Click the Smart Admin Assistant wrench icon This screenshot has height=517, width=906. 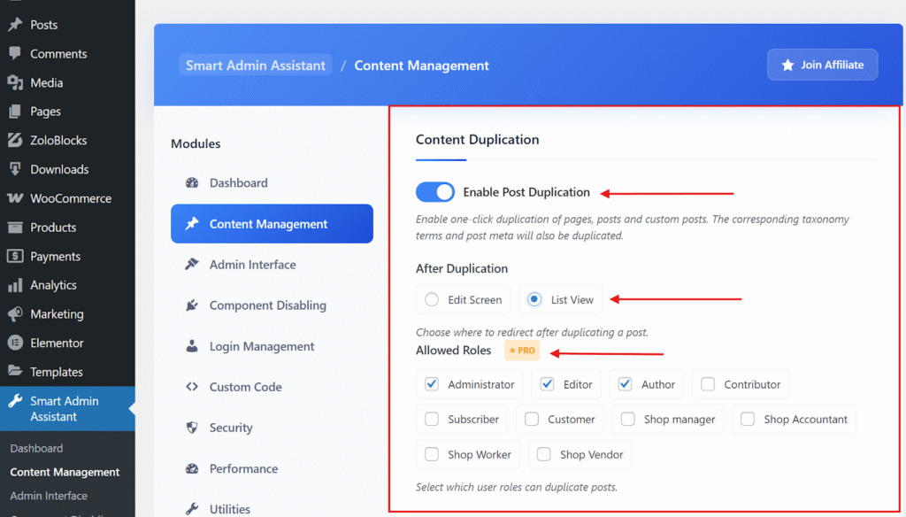tap(15, 401)
